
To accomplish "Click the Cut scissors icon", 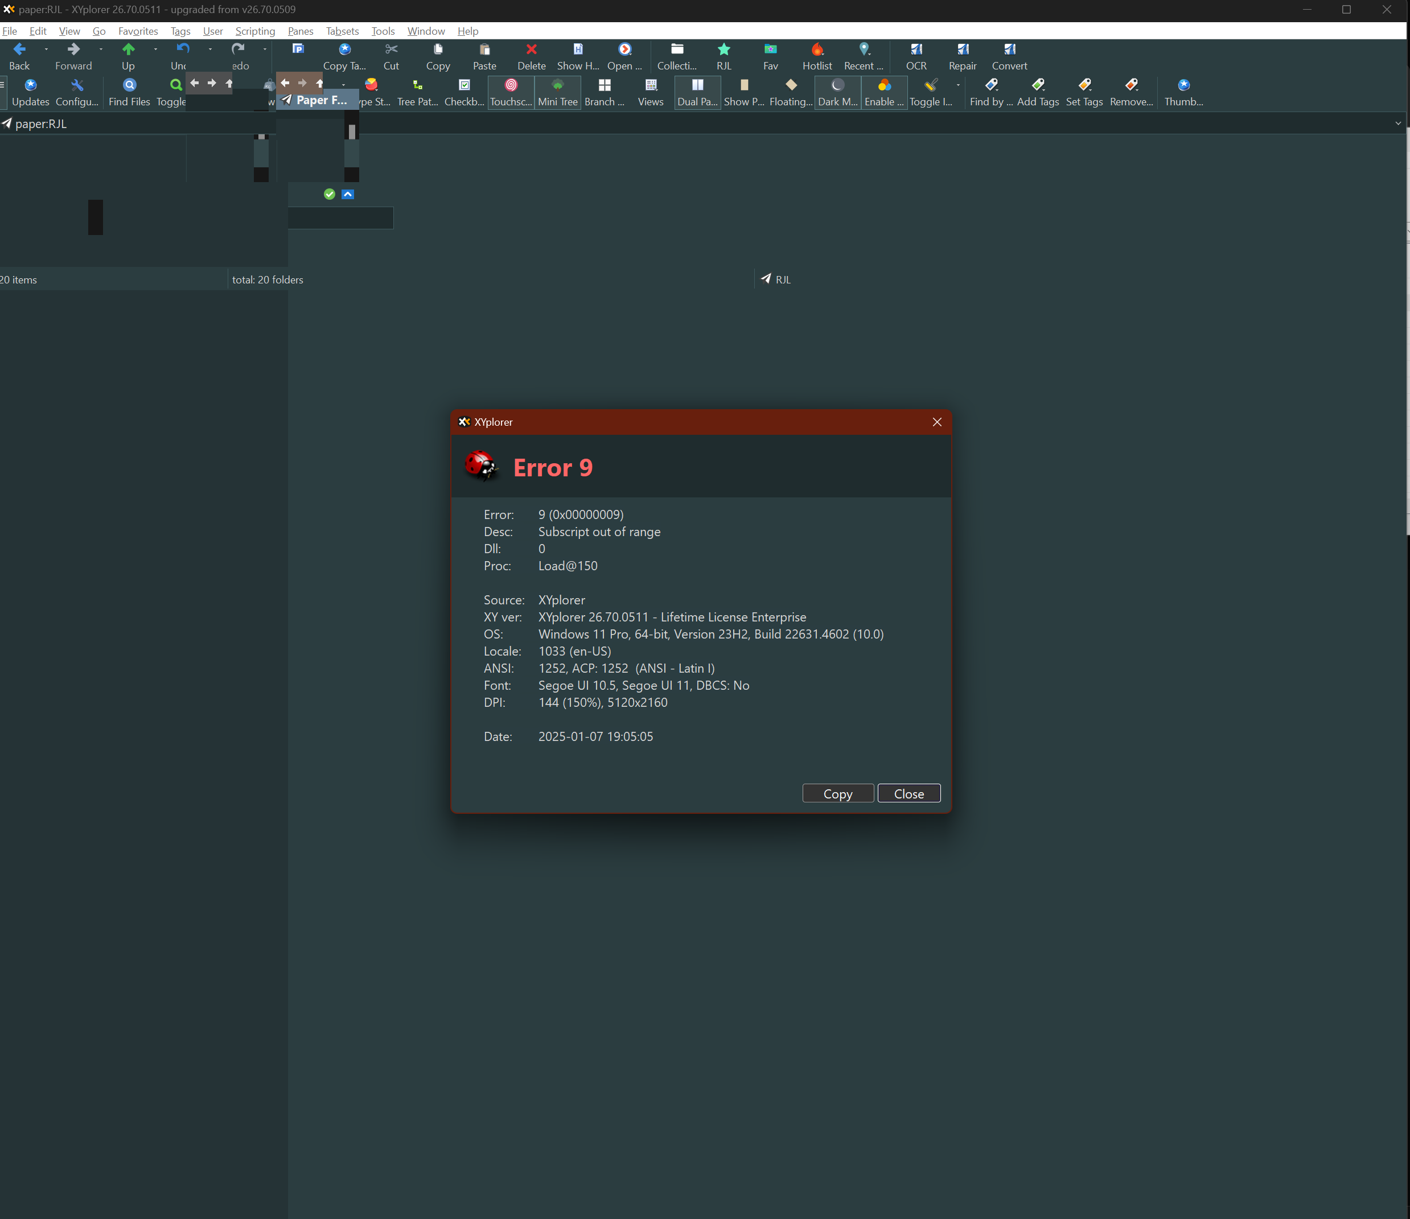I will pos(391,50).
